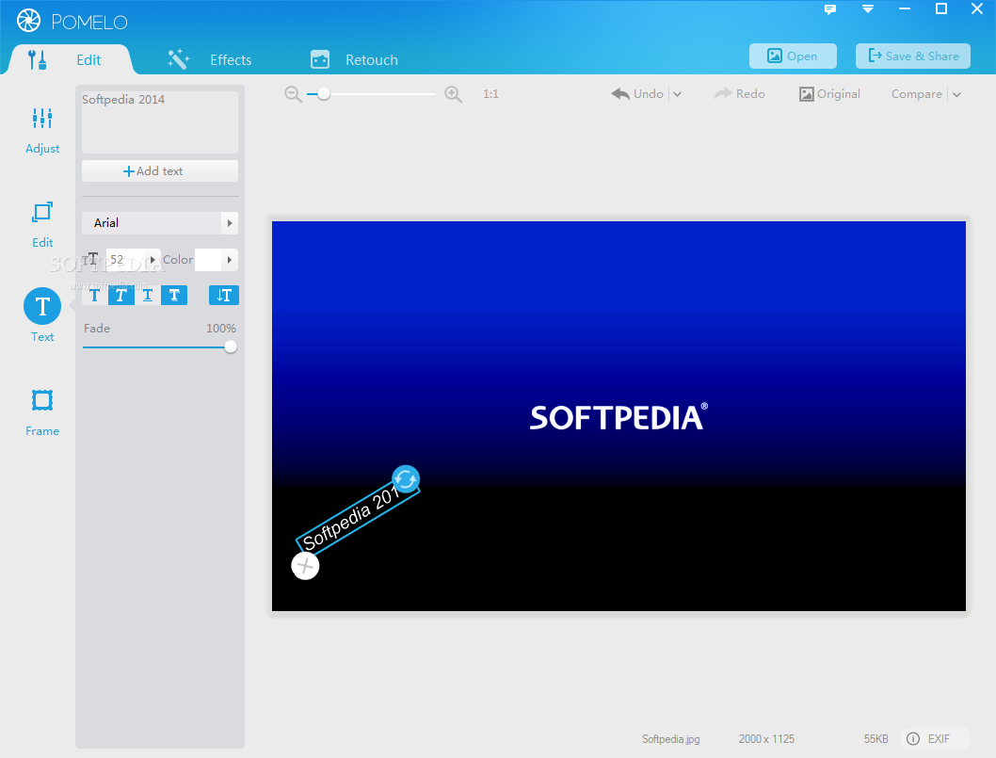Viewport: 996px width, 758px height.
Task: Switch to the Retouch tab
Action: pyautogui.click(x=355, y=59)
